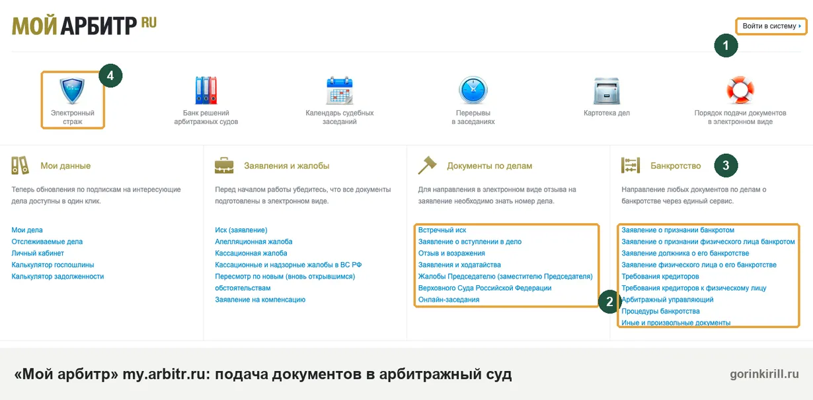Open Калькулятор госпошлины
Viewport: 813px width, 400px height.
pos(53,265)
